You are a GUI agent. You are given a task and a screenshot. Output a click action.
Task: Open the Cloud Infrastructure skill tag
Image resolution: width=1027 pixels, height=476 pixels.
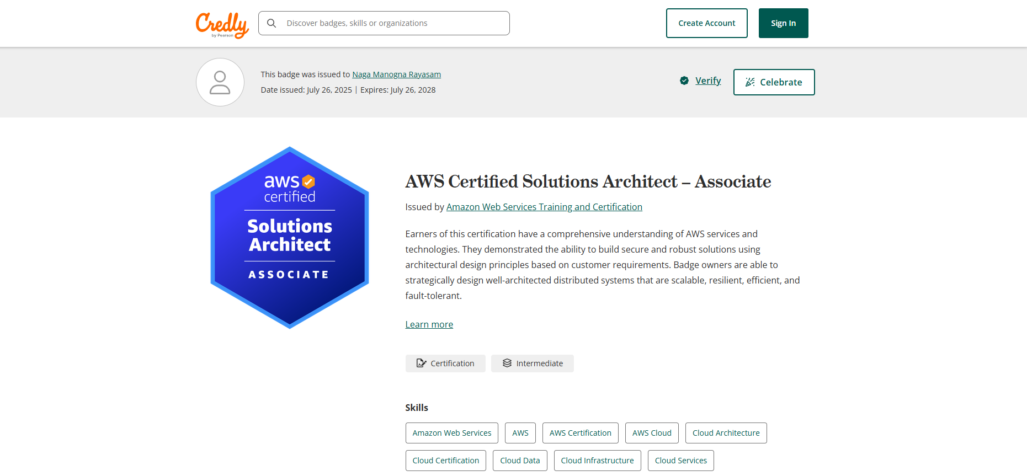click(x=598, y=461)
